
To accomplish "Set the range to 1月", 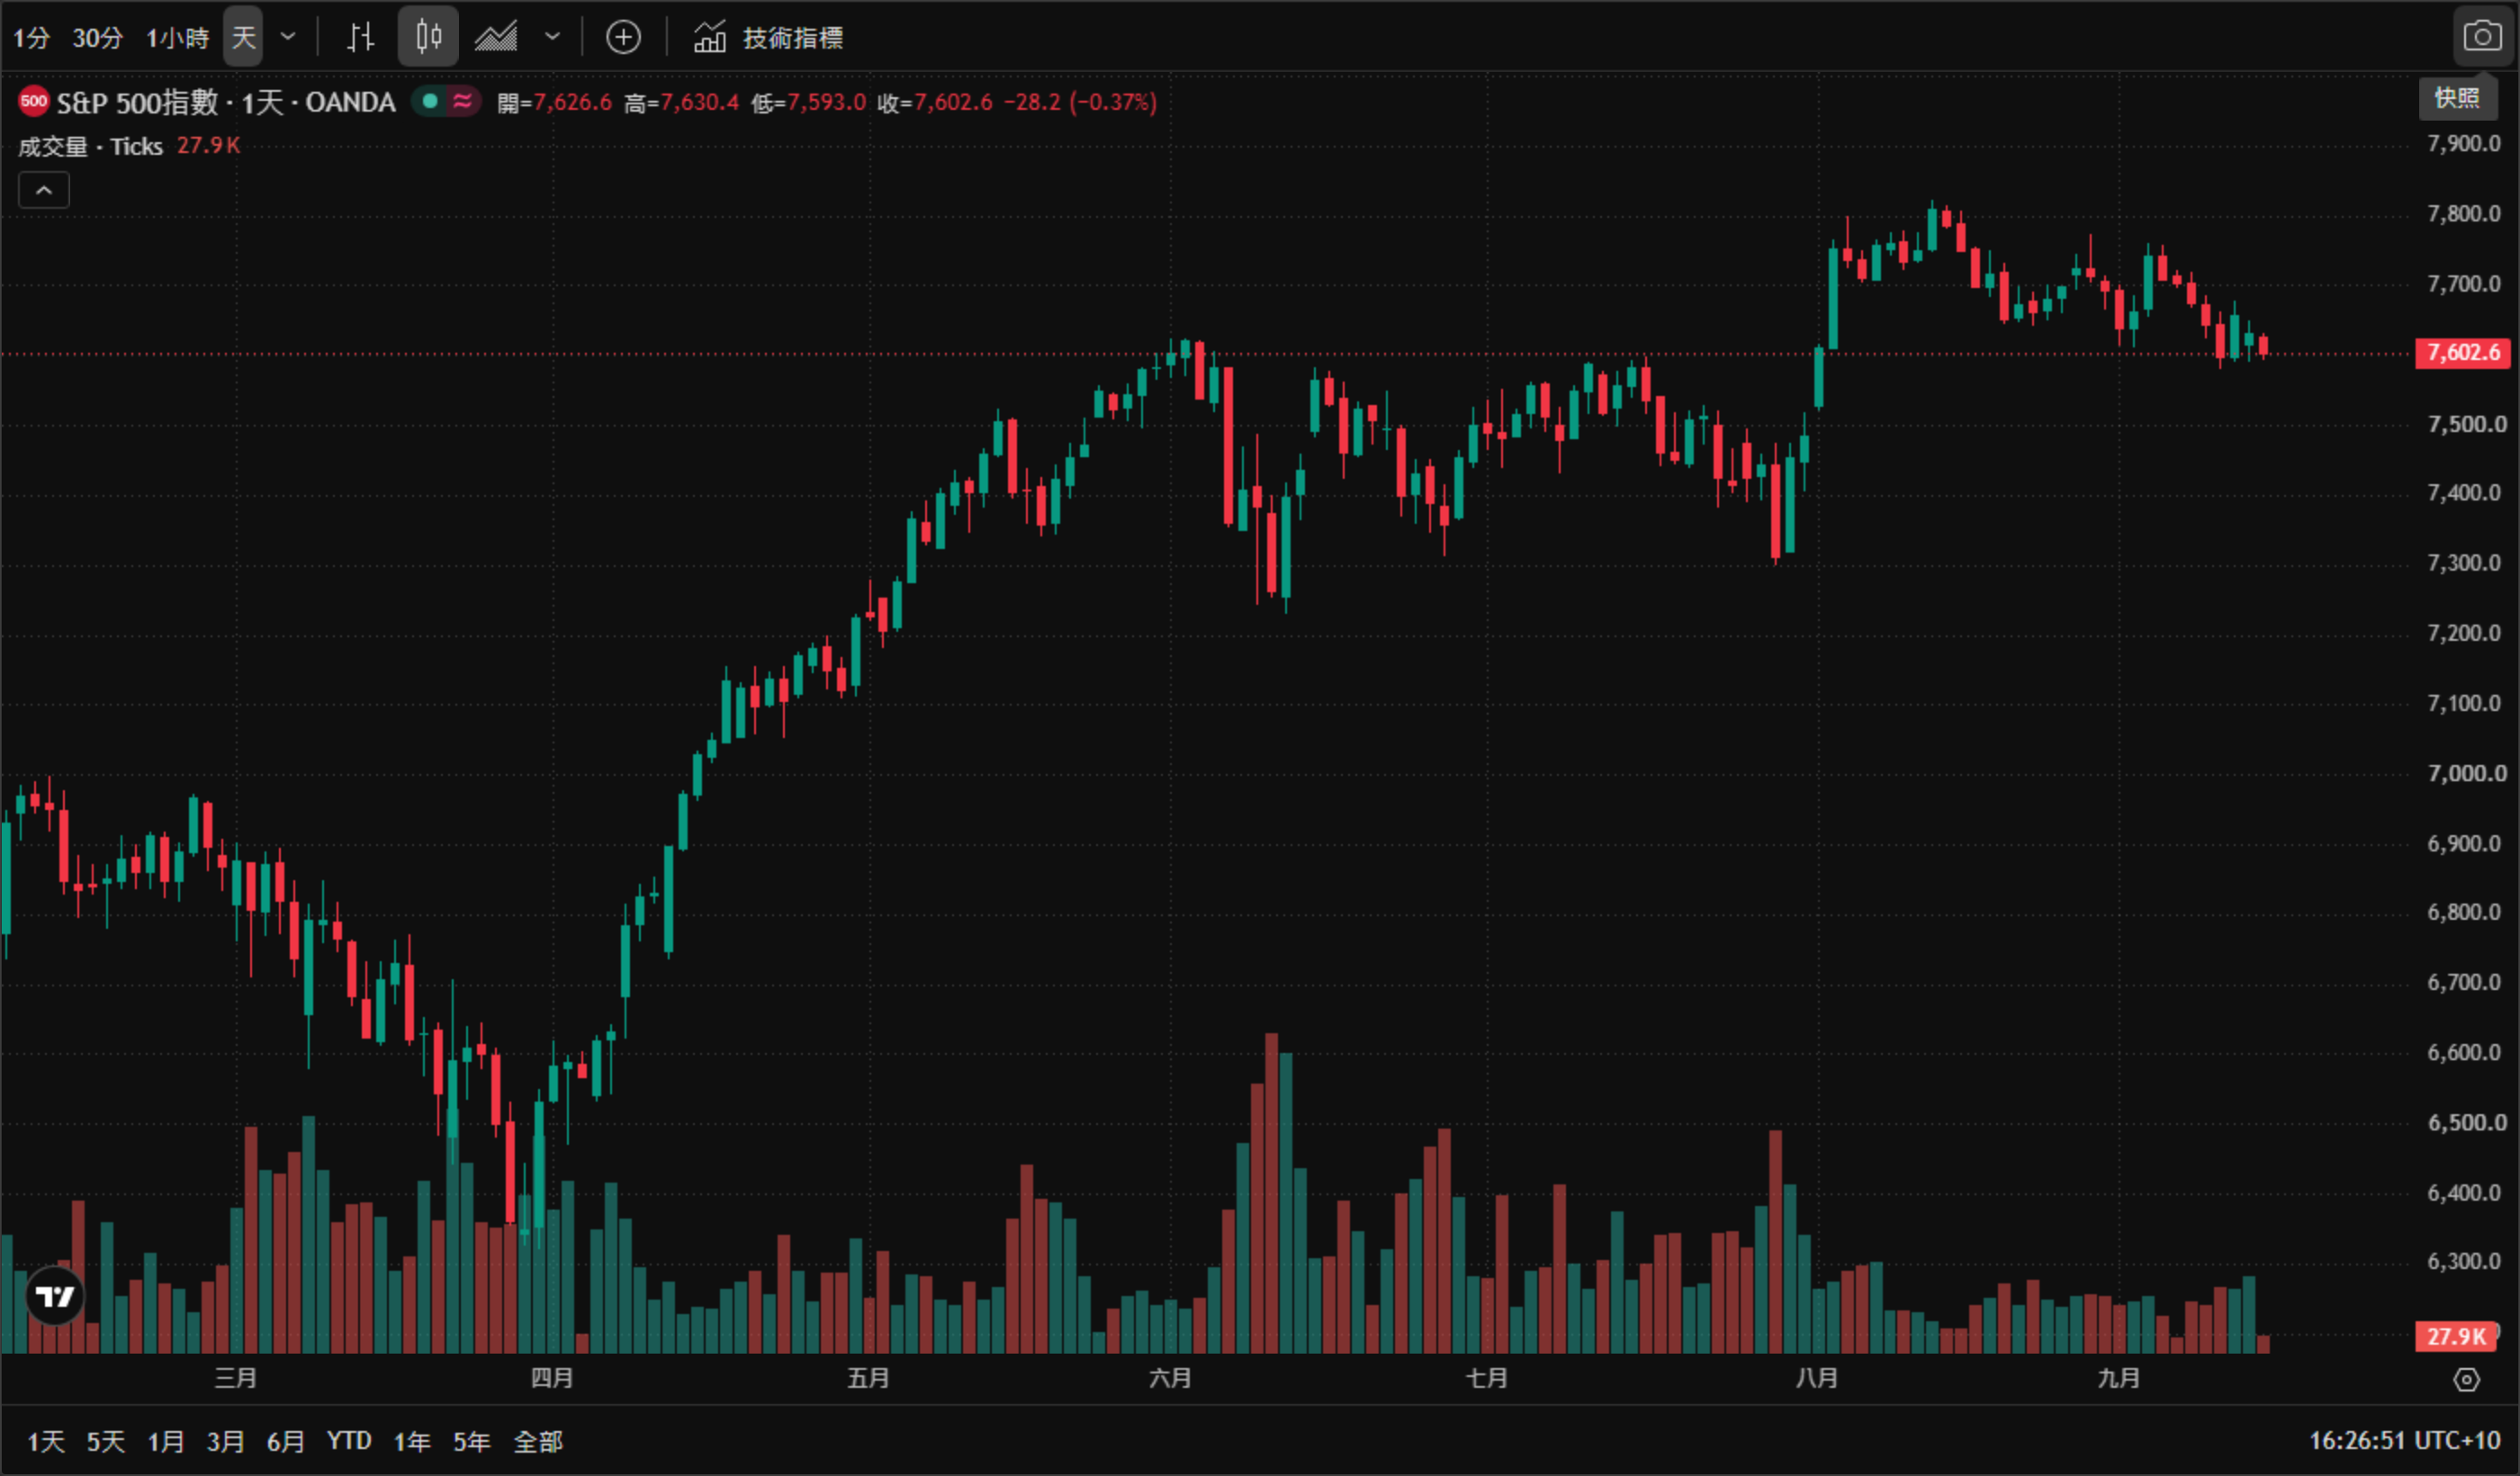I will pos(166,1441).
